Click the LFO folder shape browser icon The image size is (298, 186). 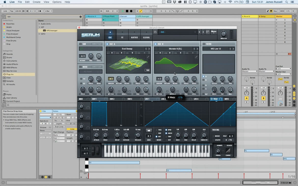point(149,130)
